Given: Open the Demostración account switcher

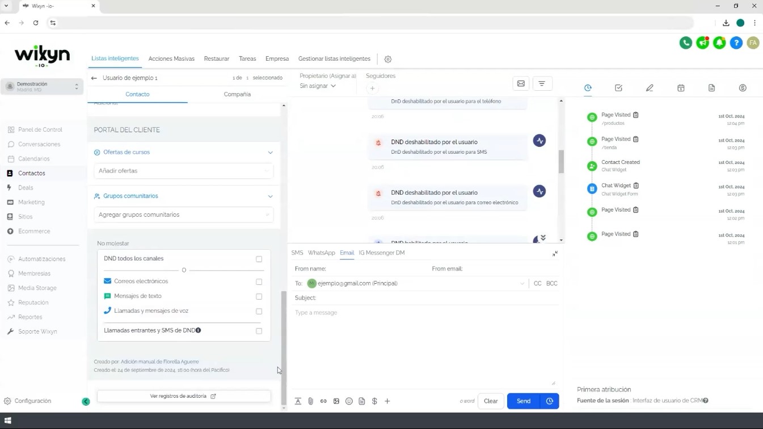Looking at the screenshot, I should tap(42, 87).
